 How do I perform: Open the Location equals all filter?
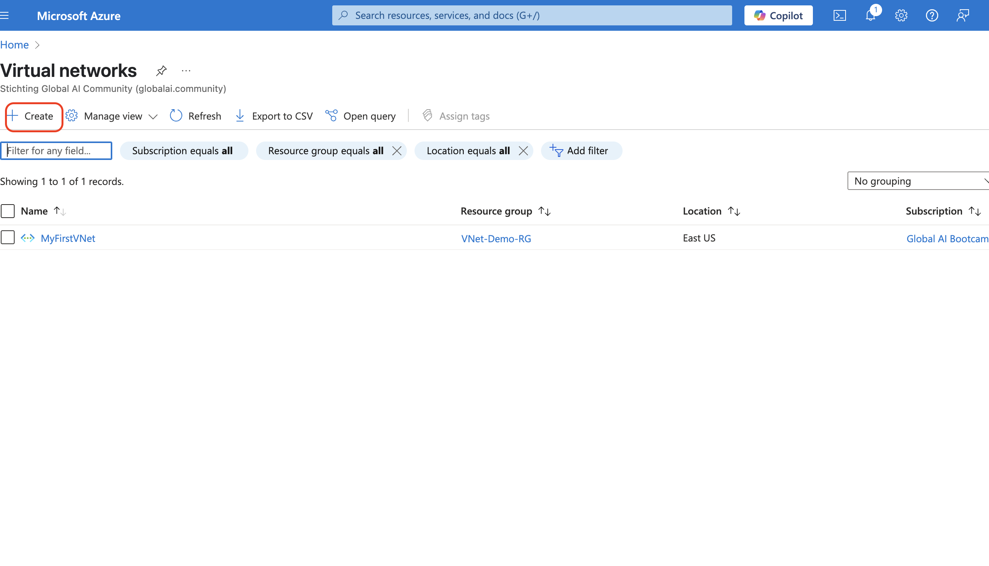[468, 151]
